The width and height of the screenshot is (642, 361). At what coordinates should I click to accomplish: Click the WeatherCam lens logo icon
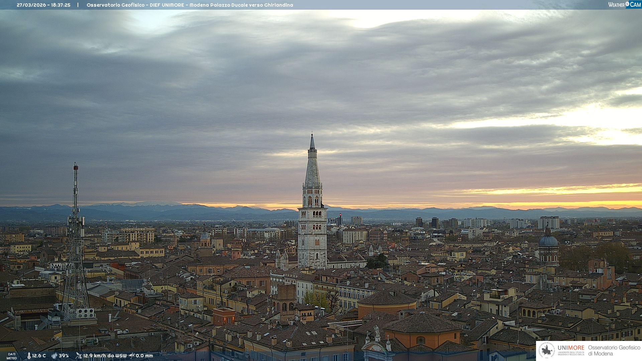627,4
